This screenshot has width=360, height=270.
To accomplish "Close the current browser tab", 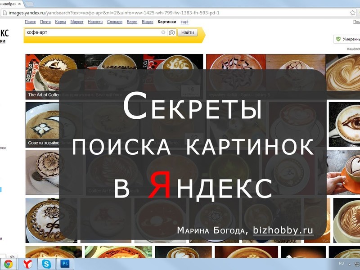I will coord(19,4).
